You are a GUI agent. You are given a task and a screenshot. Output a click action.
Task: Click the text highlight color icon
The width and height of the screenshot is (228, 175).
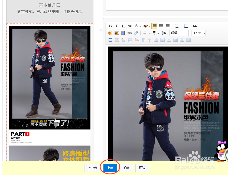(145, 26)
